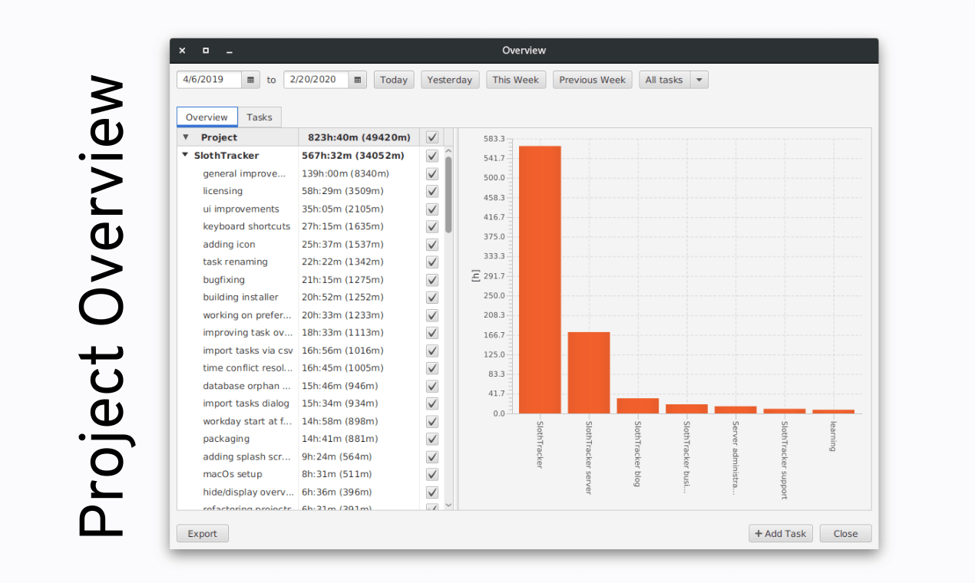Click the All tasks button

tap(664, 80)
